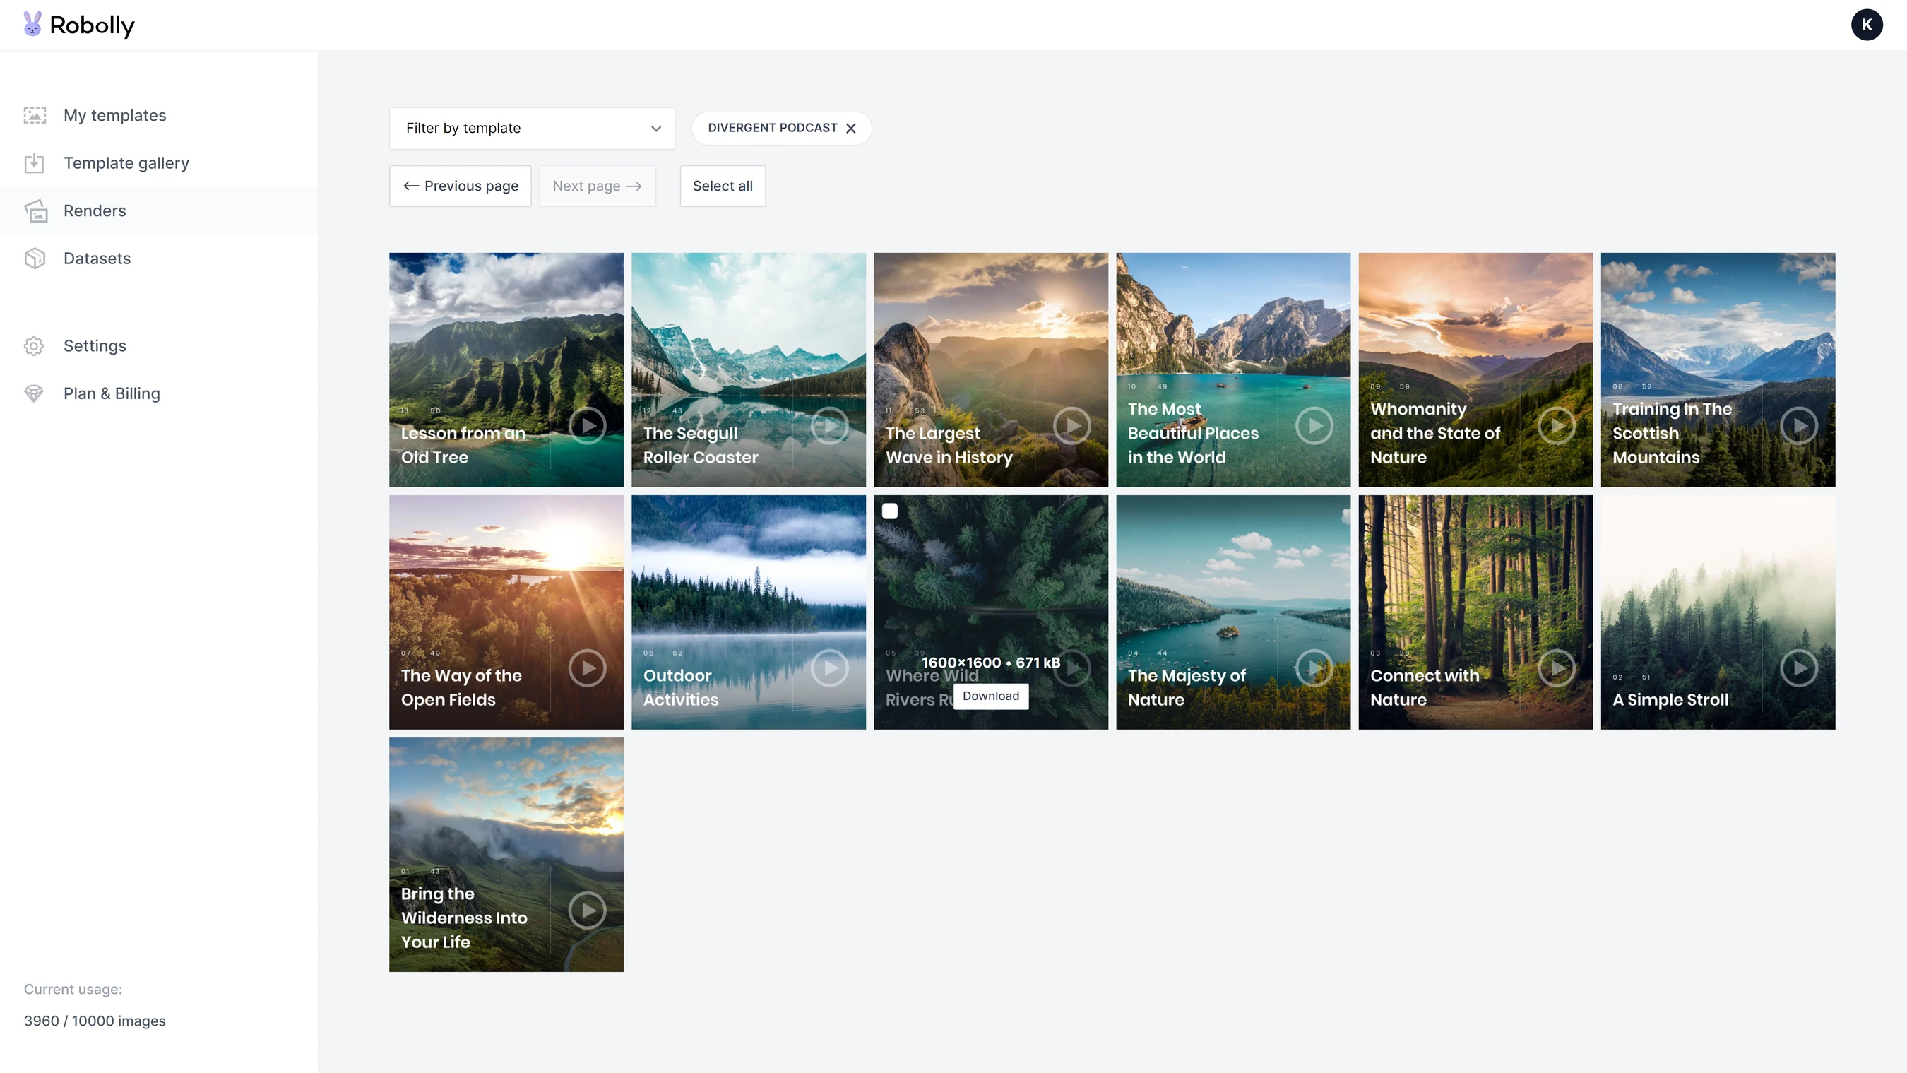This screenshot has height=1073, width=1907.
Task: Open the 'Filter by template' dropdown
Action: coord(531,128)
